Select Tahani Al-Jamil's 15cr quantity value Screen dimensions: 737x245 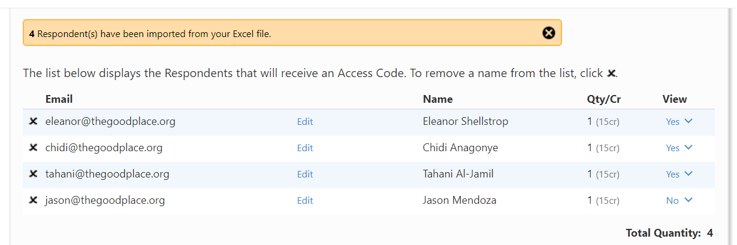[x=608, y=174]
